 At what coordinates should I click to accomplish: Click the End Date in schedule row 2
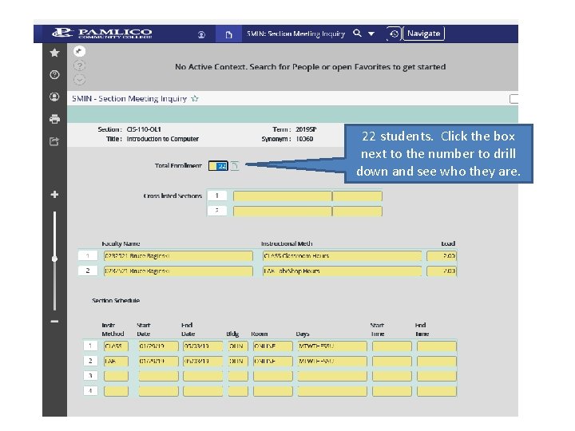pos(203,361)
